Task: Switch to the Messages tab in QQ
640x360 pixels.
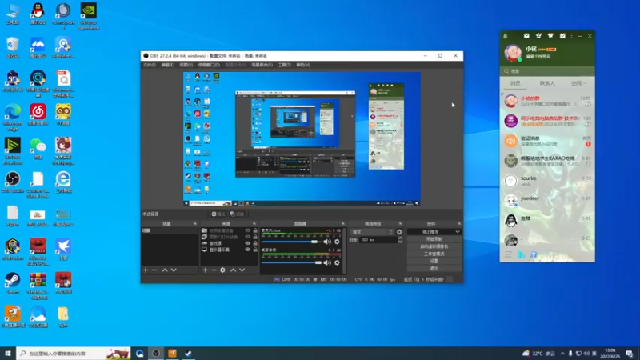Action: pos(515,83)
